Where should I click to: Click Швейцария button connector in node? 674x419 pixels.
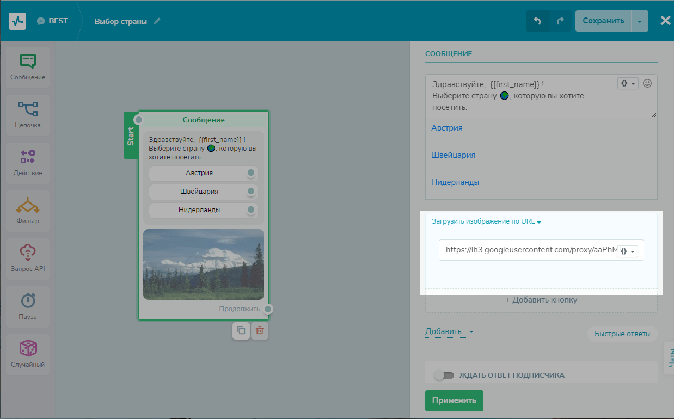click(251, 191)
